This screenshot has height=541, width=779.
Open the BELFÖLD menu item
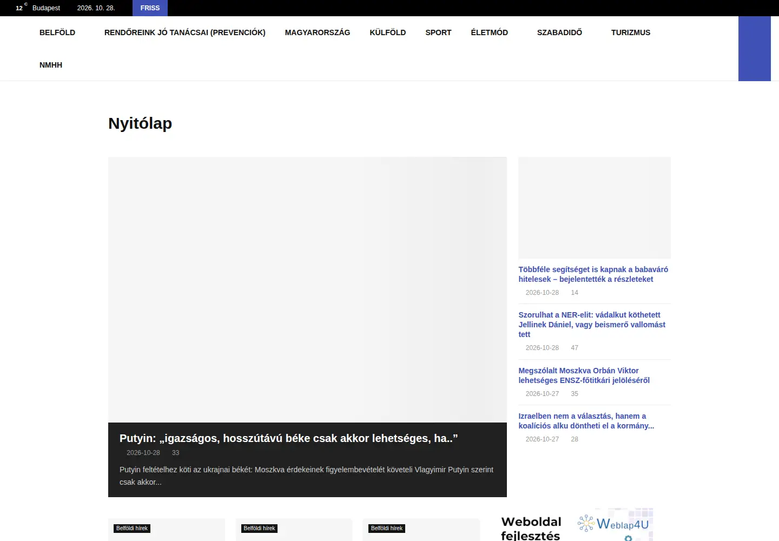[x=57, y=32]
